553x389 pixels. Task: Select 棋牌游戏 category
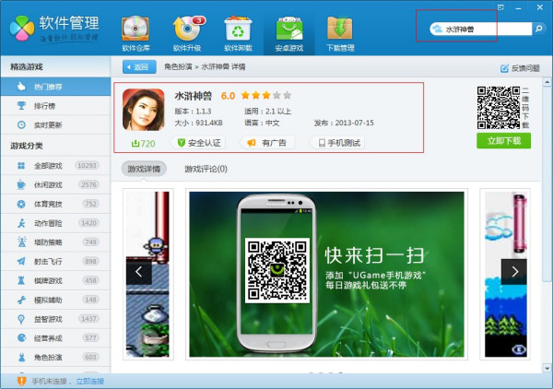click(55, 280)
